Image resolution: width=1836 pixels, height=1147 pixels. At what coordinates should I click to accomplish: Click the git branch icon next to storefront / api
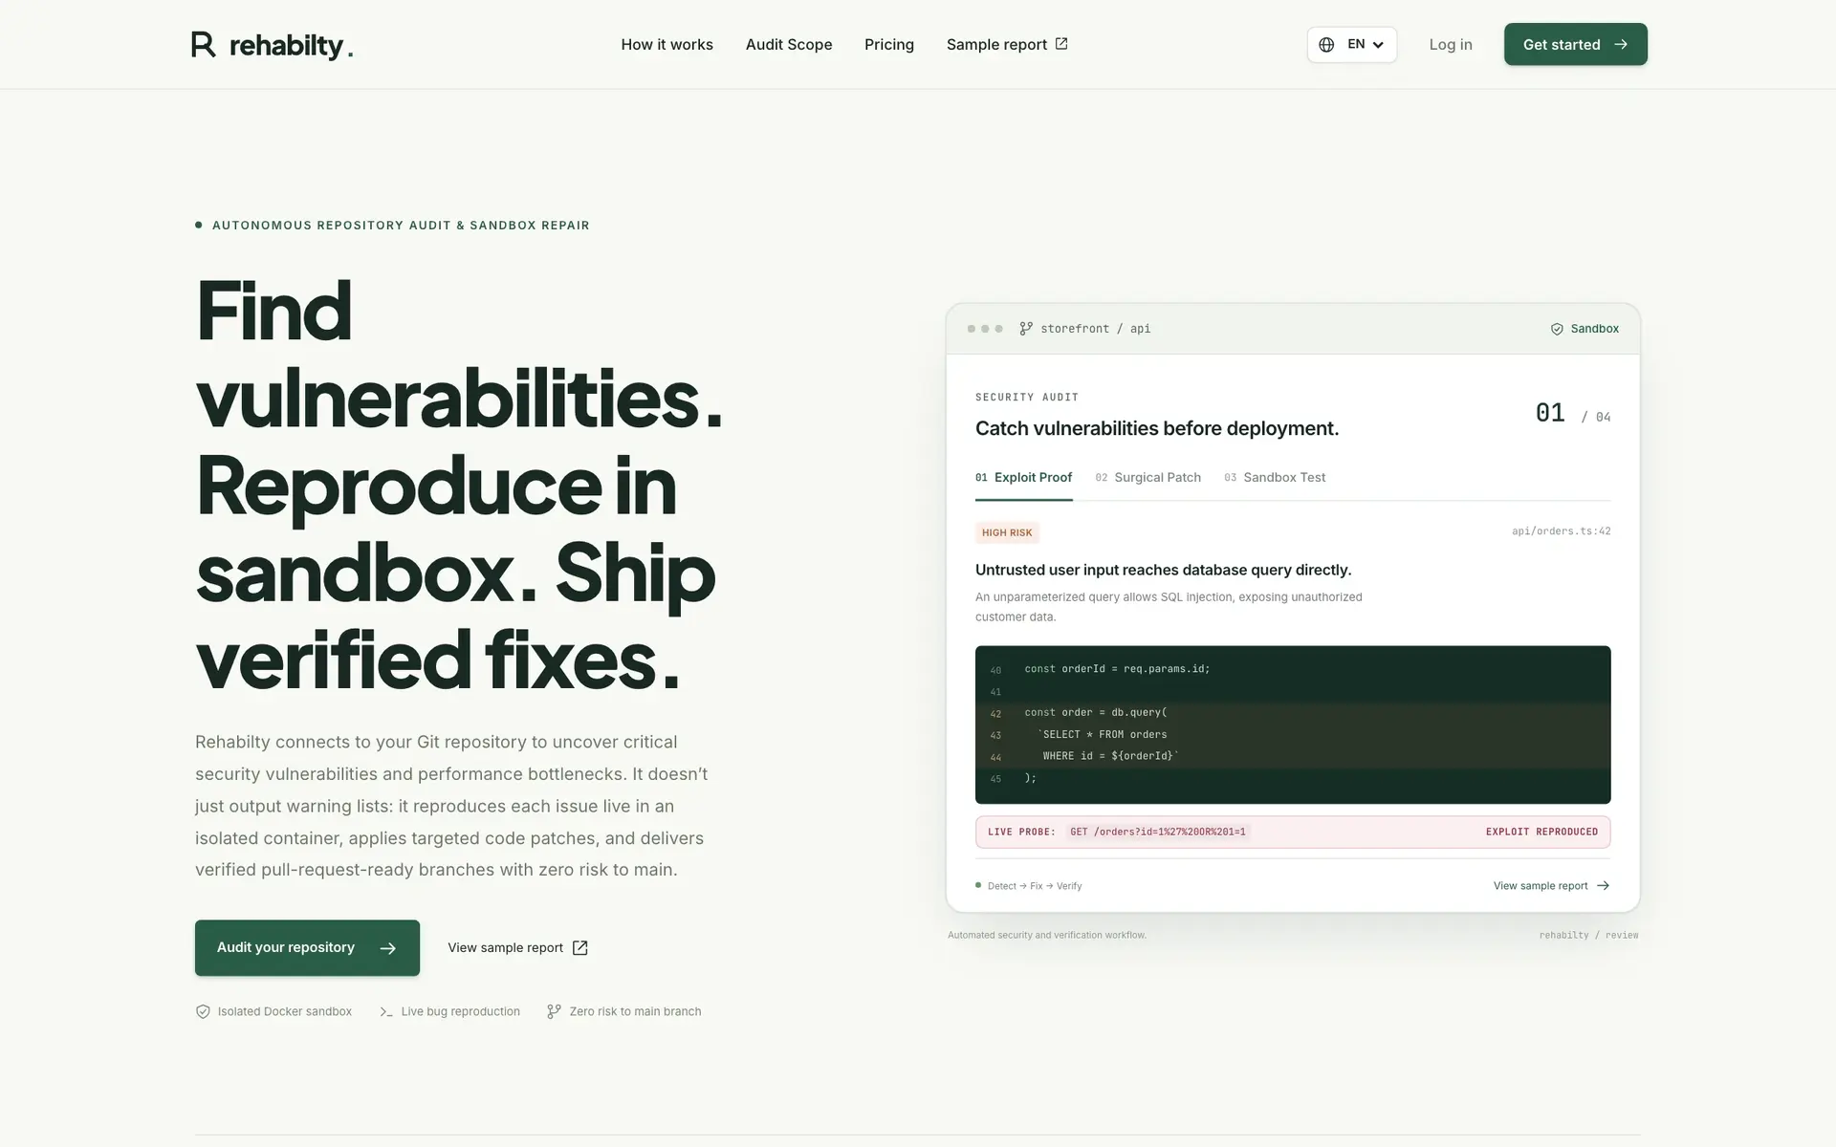tap(1026, 329)
